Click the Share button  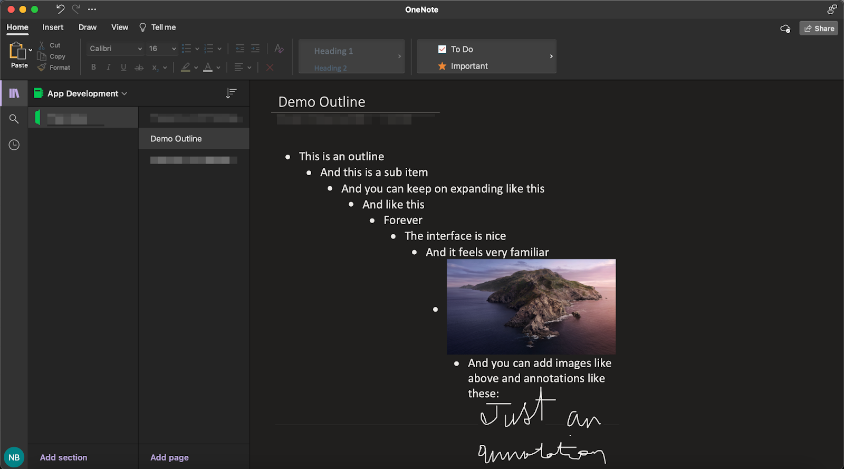click(819, 28)
